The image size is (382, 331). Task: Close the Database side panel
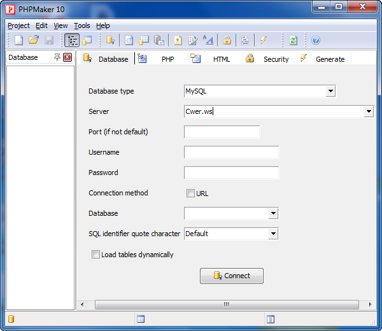click(67, 57)
